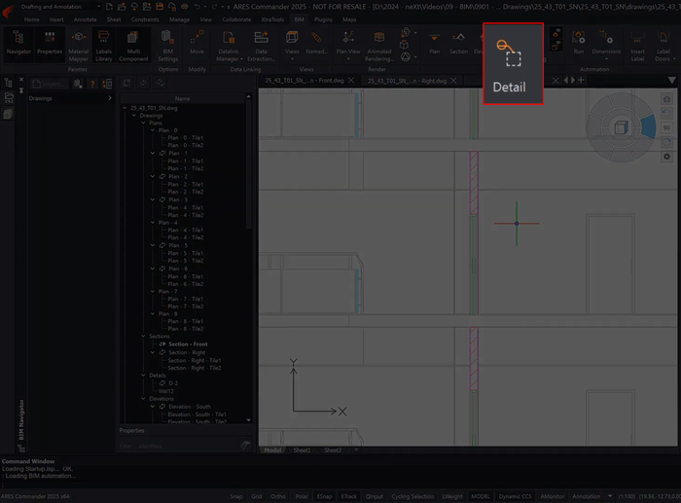Run the BIM automation

[x=579, y=43]
